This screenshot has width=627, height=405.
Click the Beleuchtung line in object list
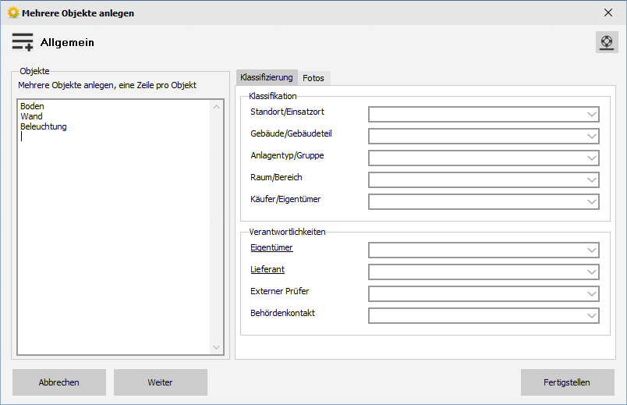point(44,126)
